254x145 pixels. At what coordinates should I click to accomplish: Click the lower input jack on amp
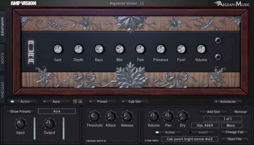[x=218, y=57]
